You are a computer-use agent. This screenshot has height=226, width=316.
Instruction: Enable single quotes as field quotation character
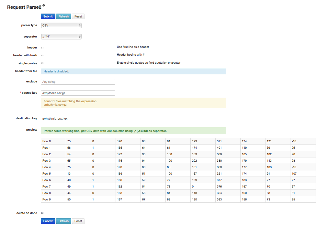(42, 63)
